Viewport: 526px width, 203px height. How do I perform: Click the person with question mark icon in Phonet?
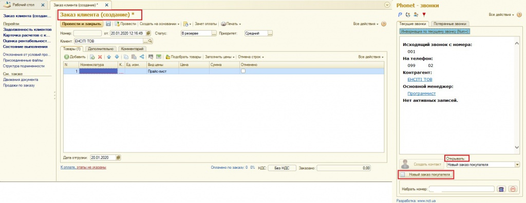click(x=416, y=15)
